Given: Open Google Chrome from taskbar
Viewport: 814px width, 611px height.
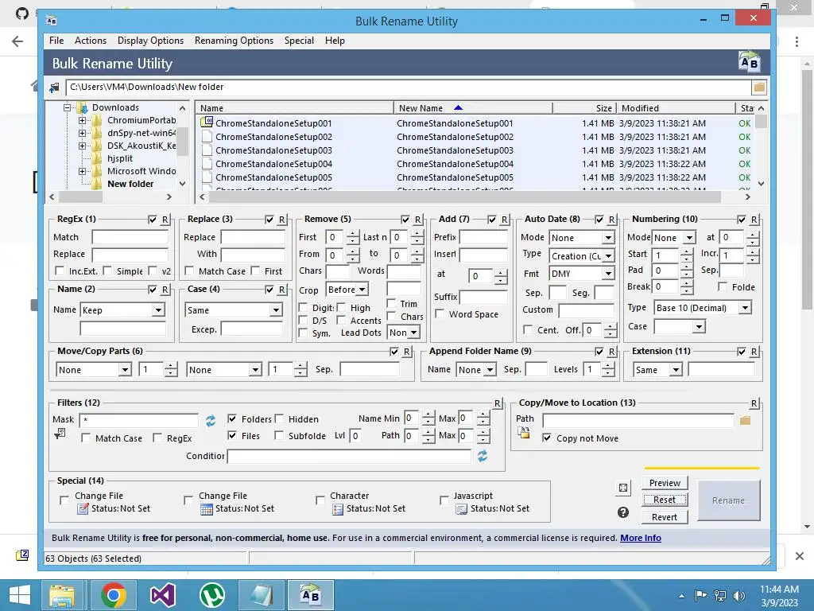Looking at the screenshot, I should (113, 595).
